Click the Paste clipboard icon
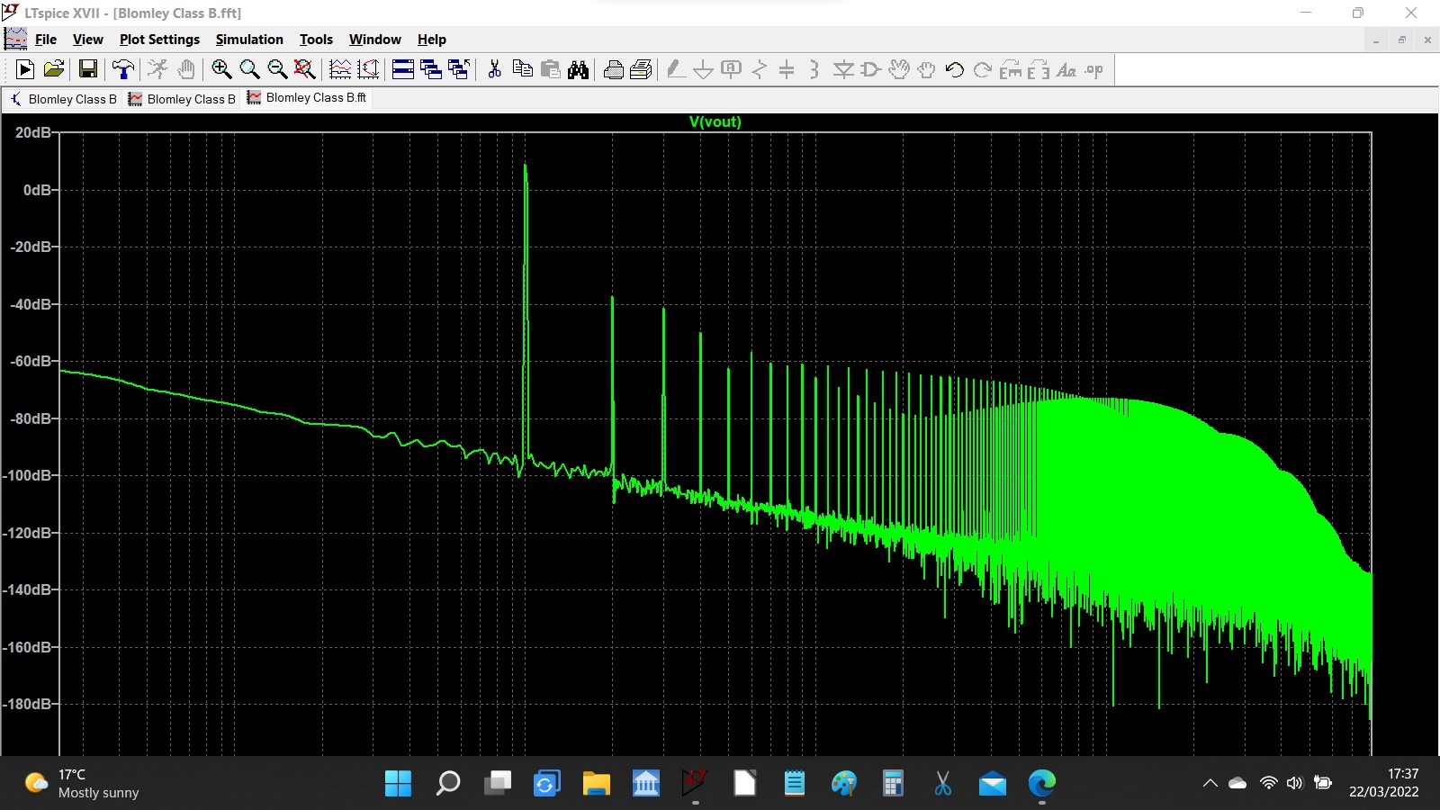The width and height of the screenshot is (1440, 810). [550, 69]
